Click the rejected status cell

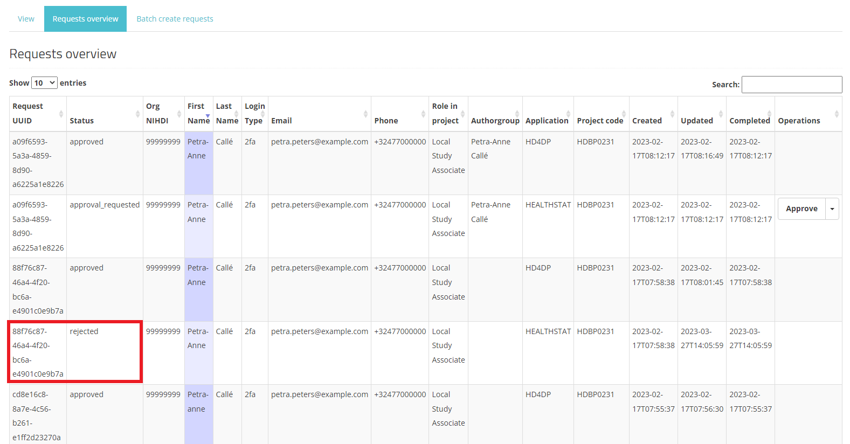[84, 331]
